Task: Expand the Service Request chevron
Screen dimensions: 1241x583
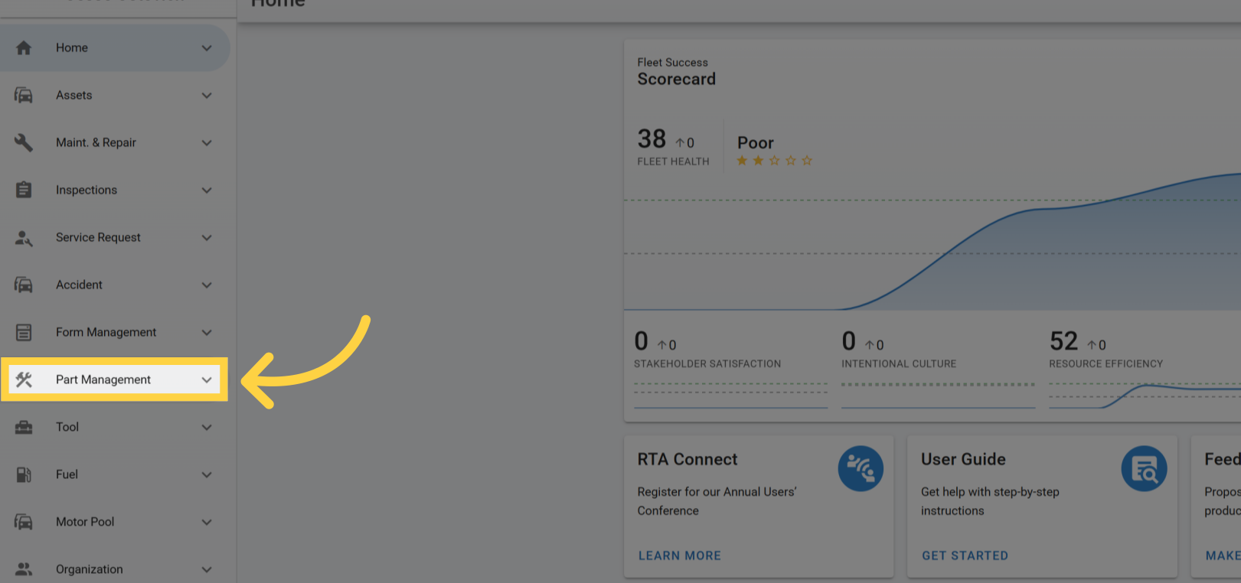Action: 207,237
